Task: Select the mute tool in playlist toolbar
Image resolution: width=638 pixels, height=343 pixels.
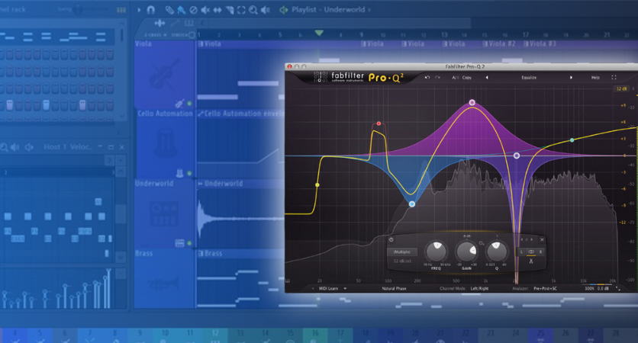Action: [x=204, y=10]
